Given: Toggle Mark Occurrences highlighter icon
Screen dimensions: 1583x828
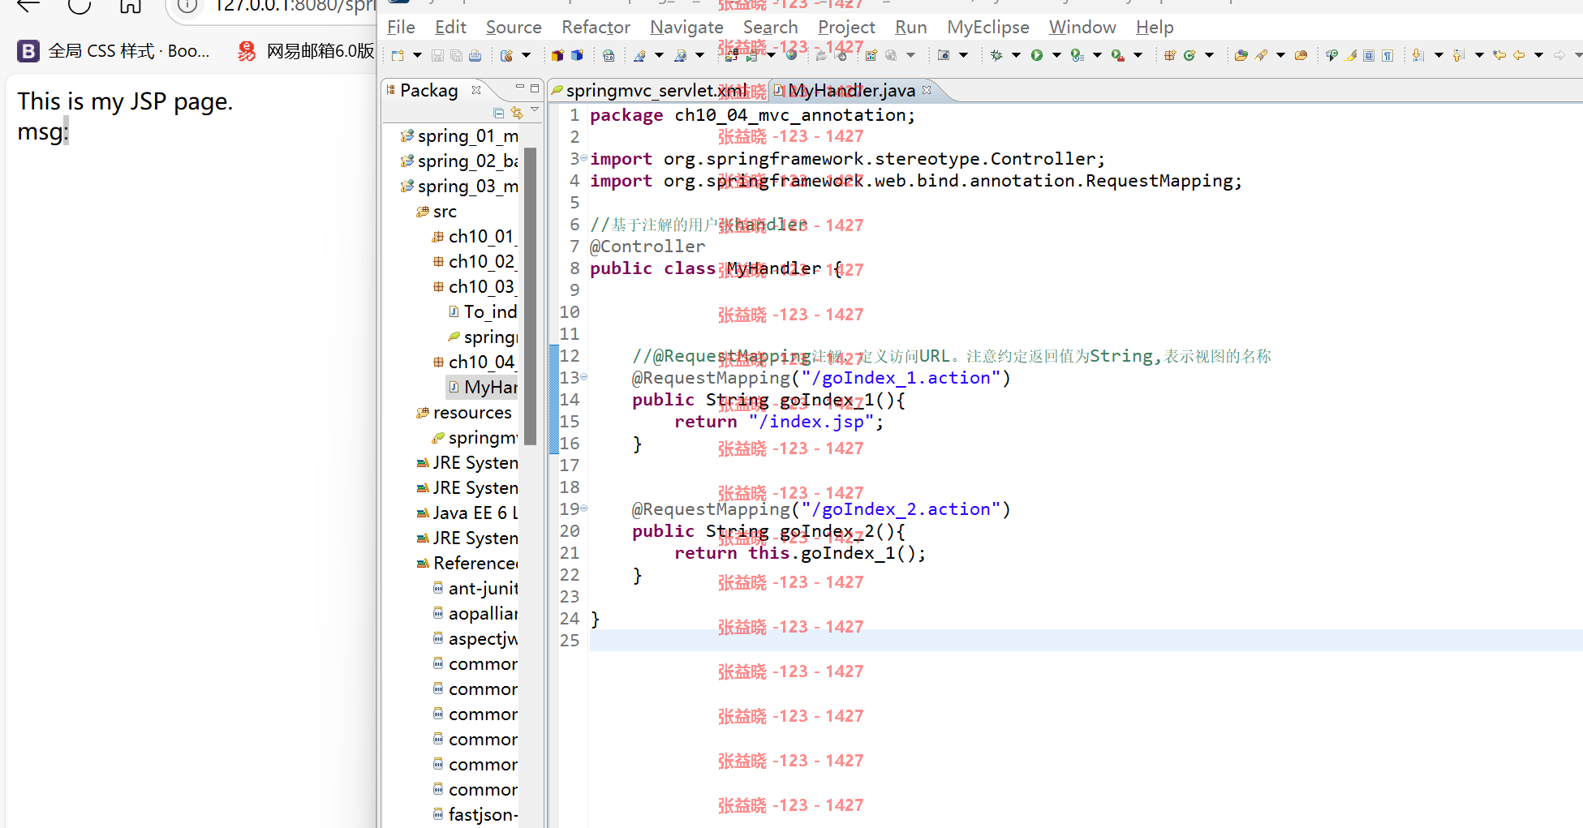Looking at the screenshot, I should (x=1350, y=55).
